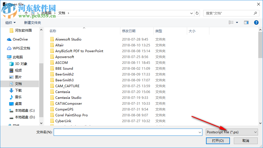Click the CompeGPS folder icon
The height and width of the screenshot is (148, 263).
point(52,109)
